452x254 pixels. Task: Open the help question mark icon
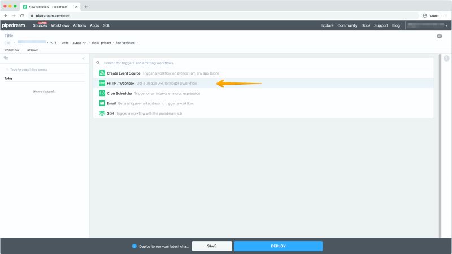[446, 59]
